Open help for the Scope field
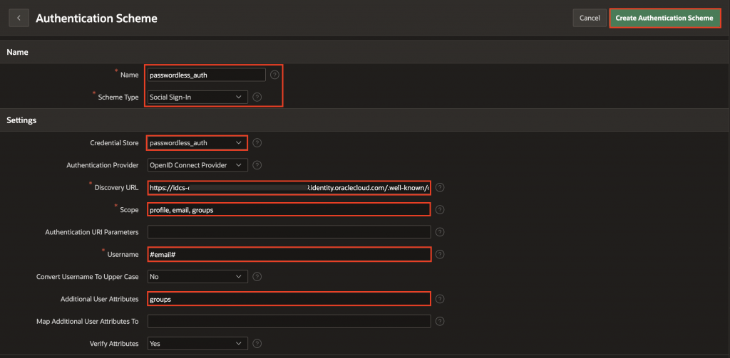Image resolution: width=730 pixels, height=358 pixels. pos(440,210)
